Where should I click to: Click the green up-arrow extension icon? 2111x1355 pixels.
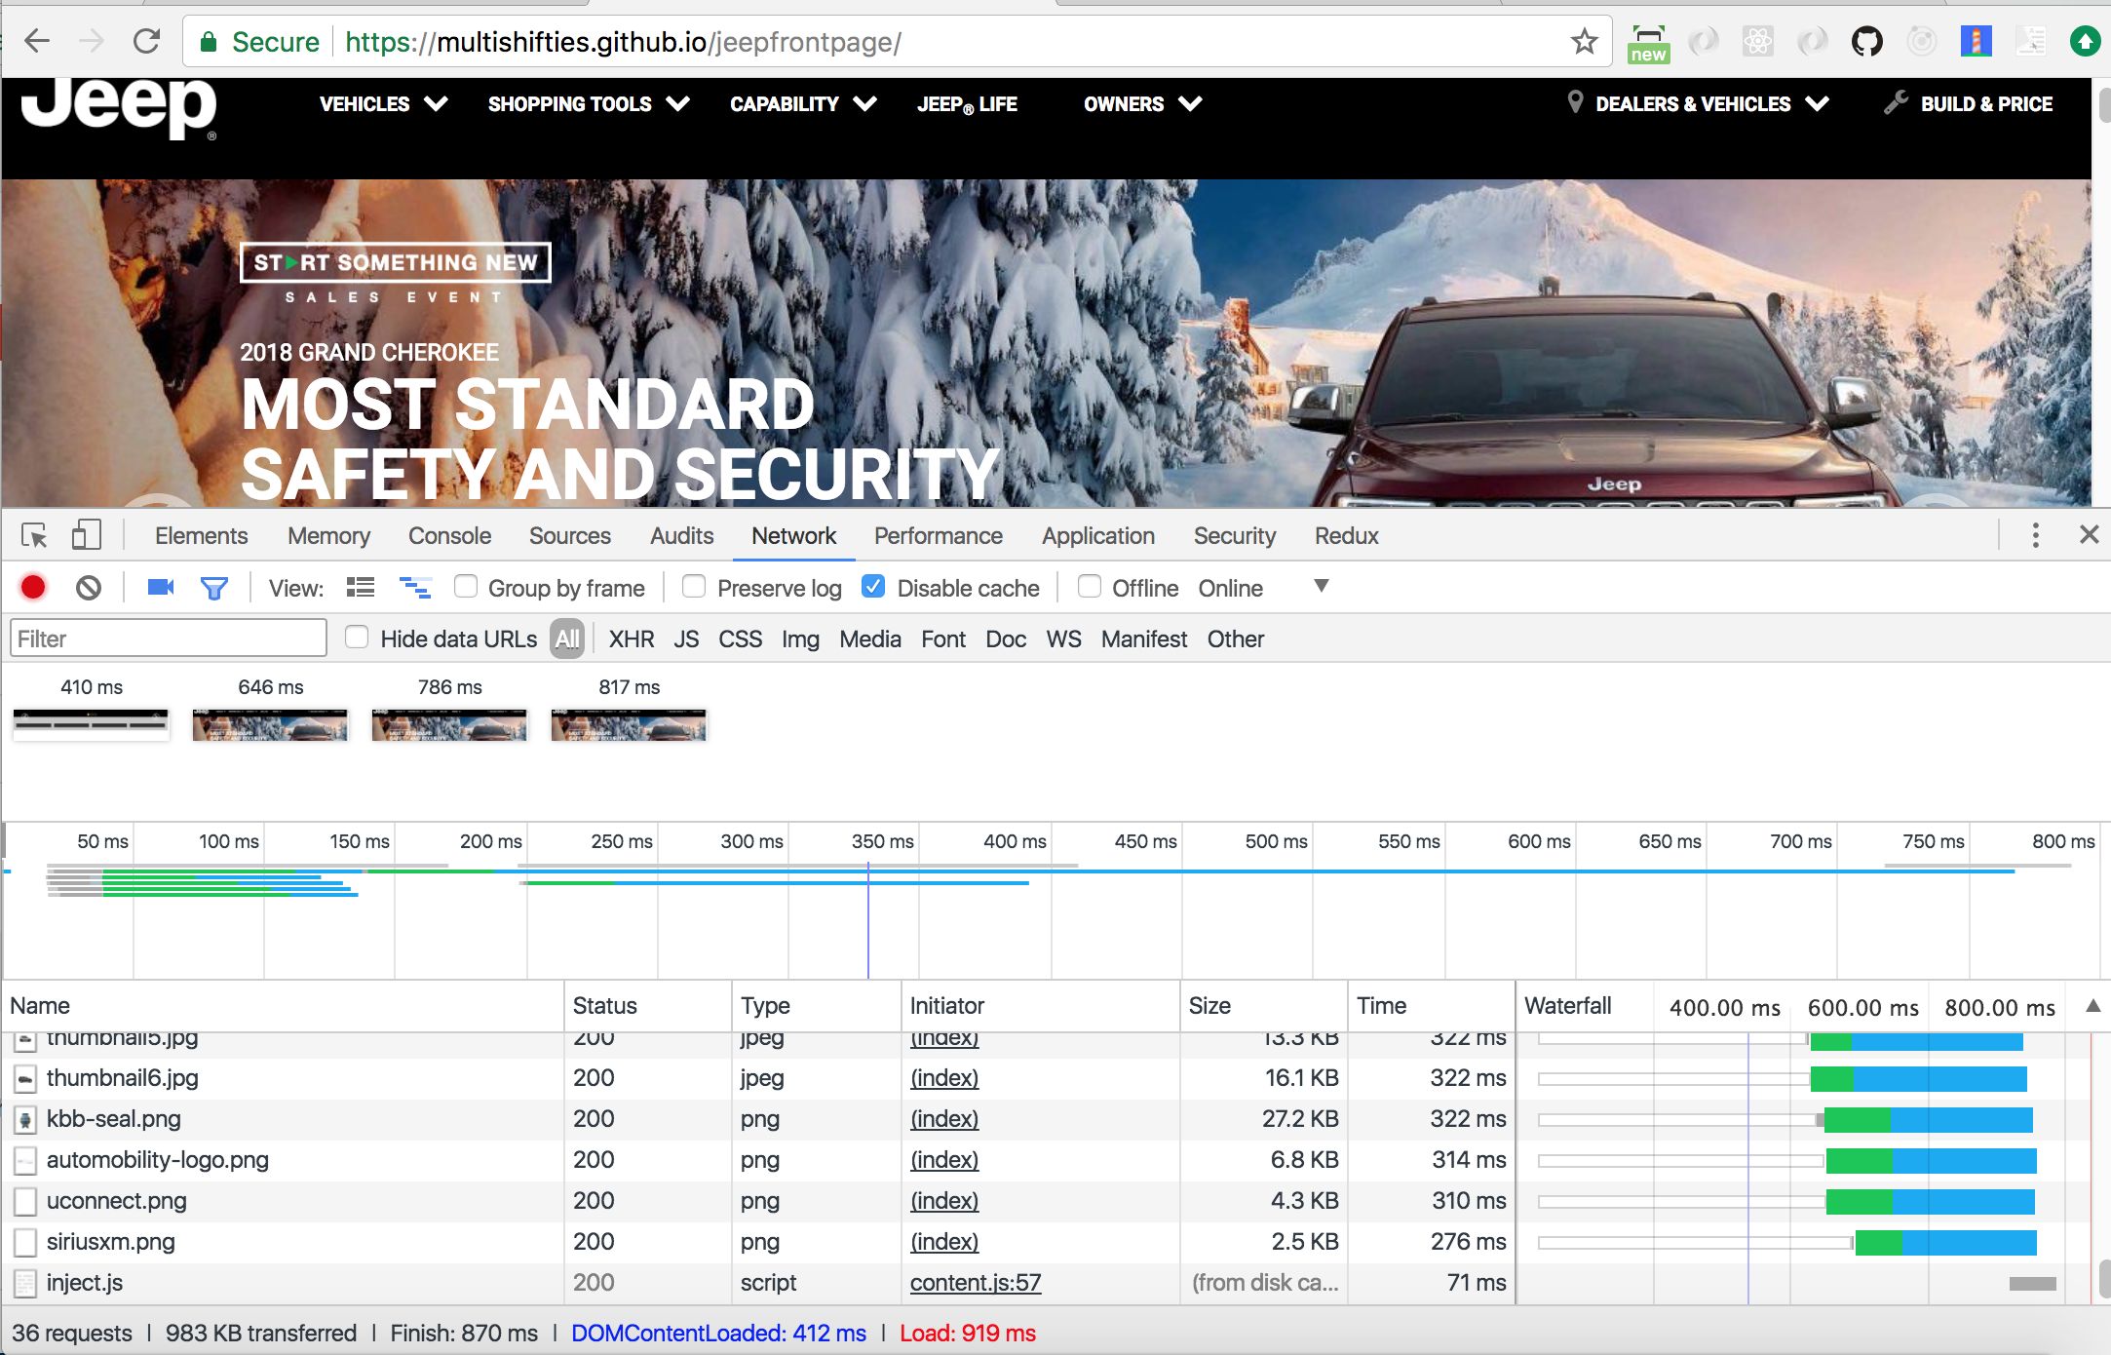click(2085, 41)
